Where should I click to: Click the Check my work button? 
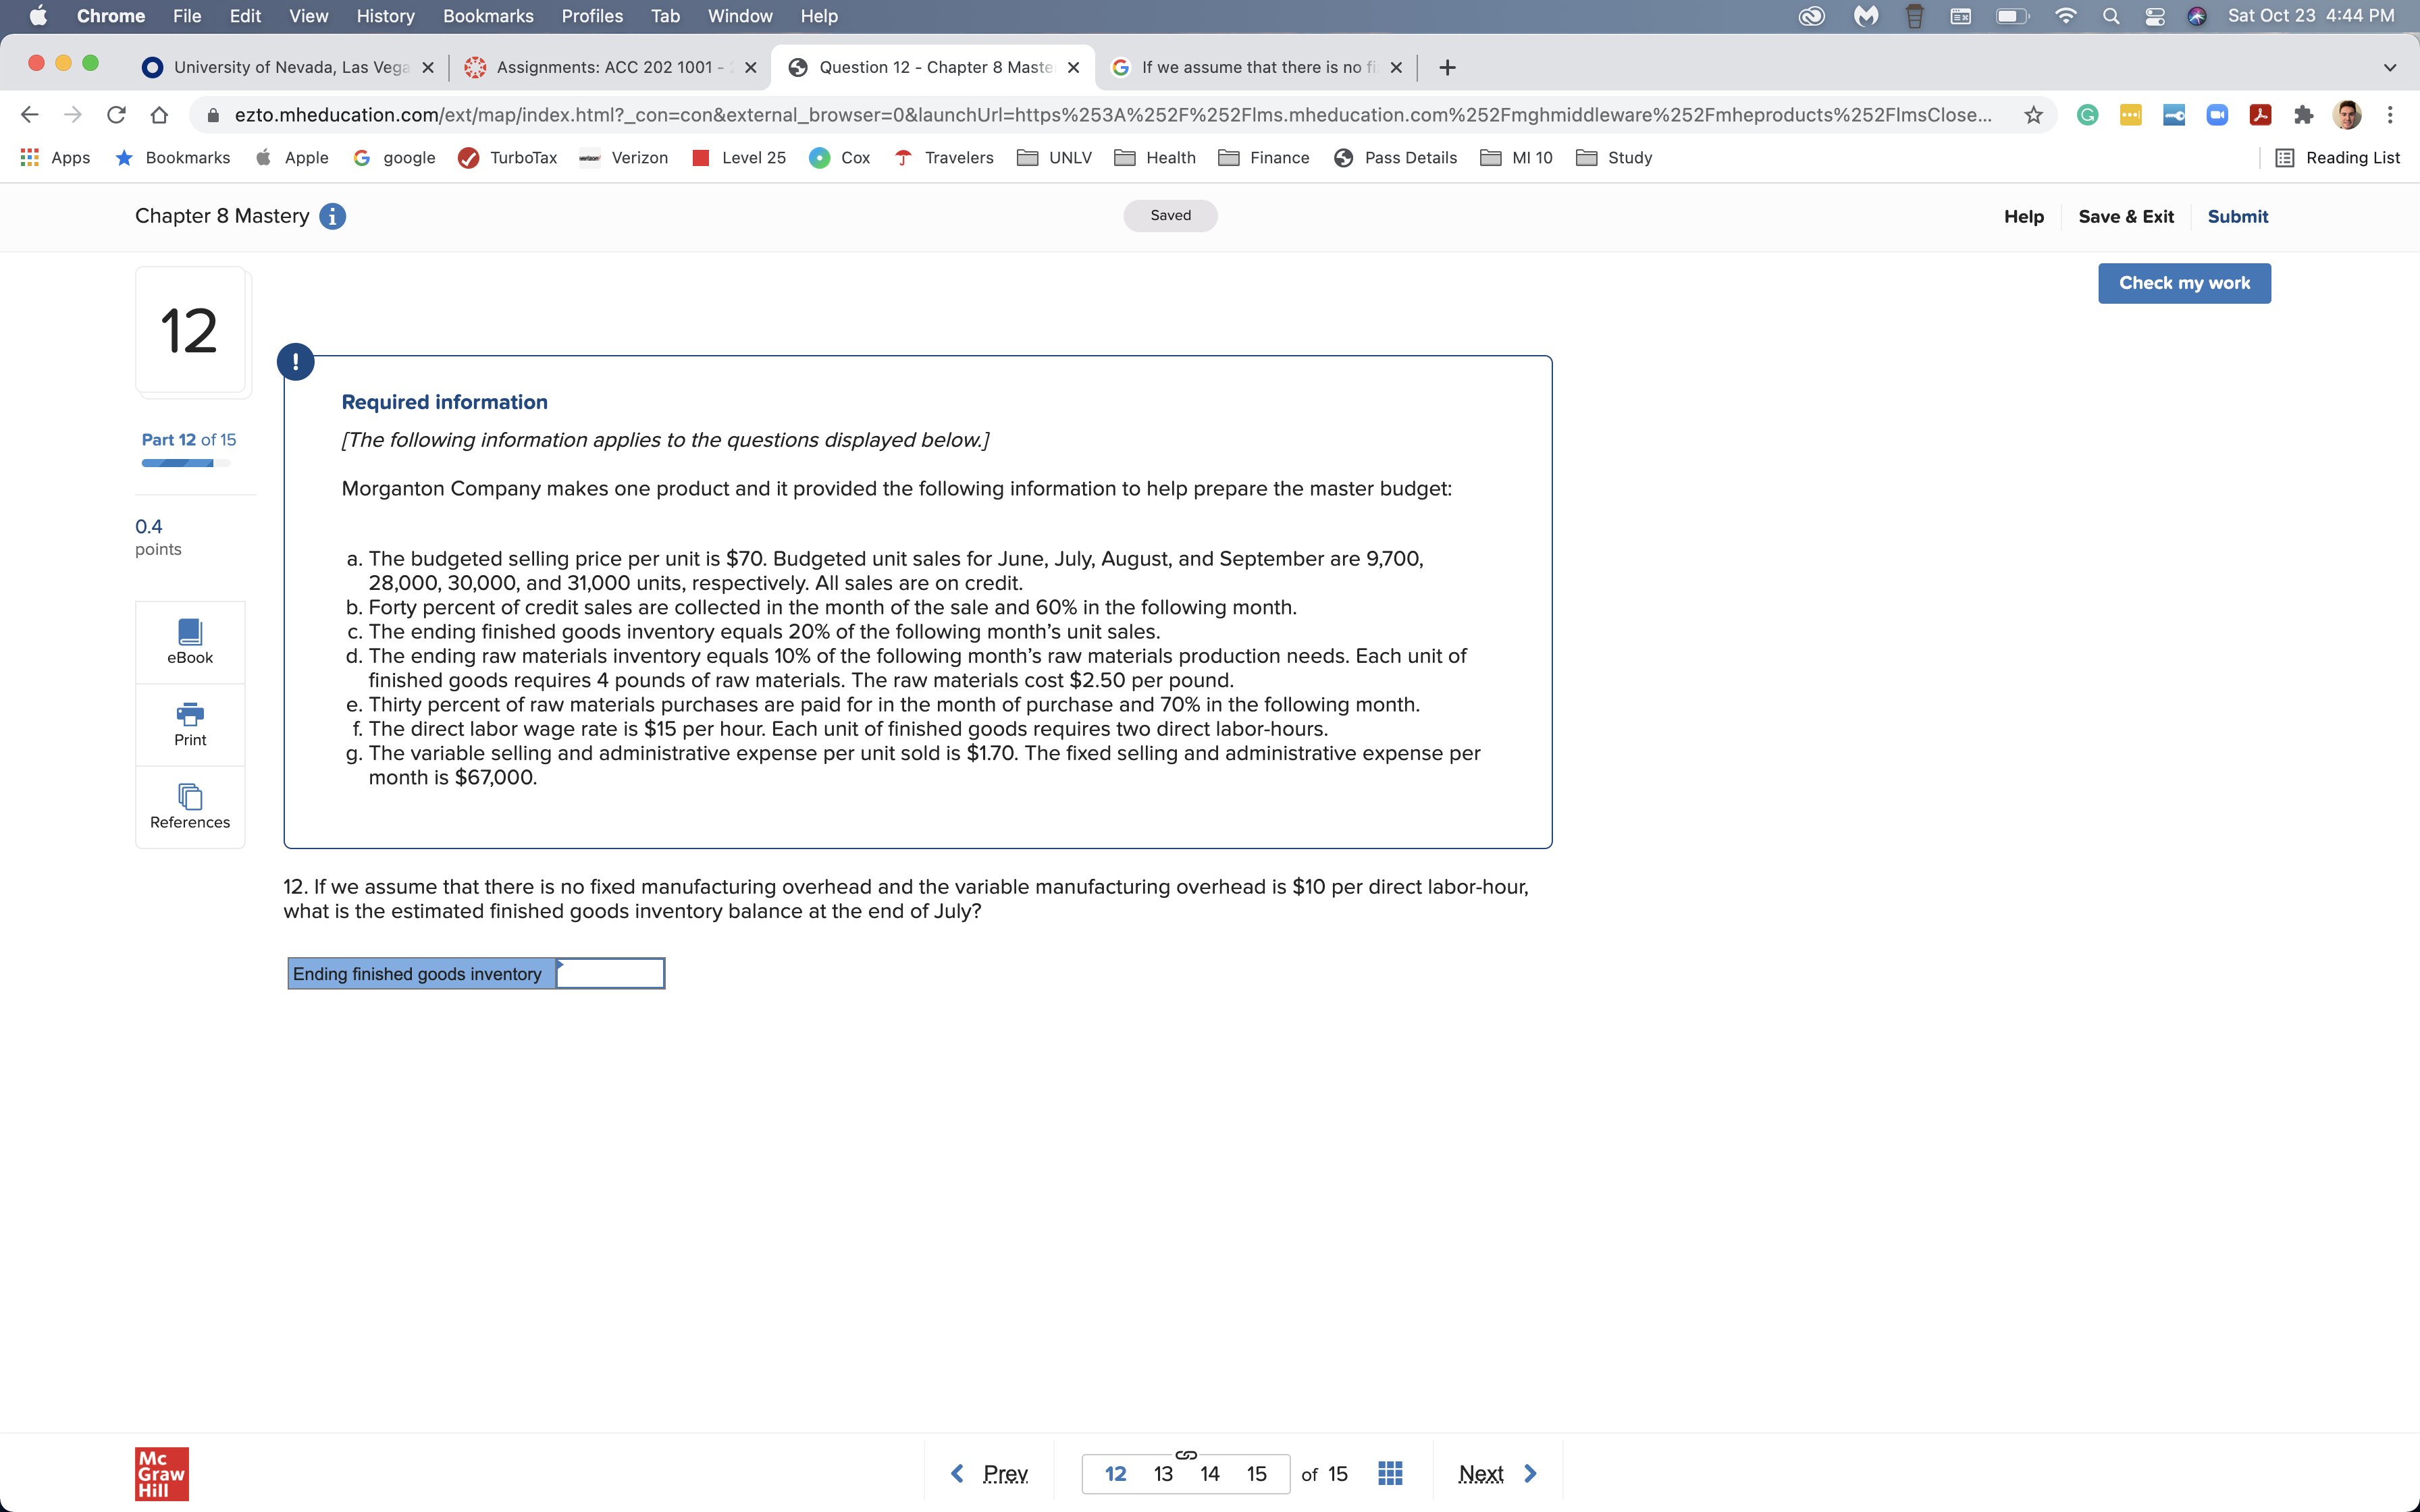pos(2184,283)
